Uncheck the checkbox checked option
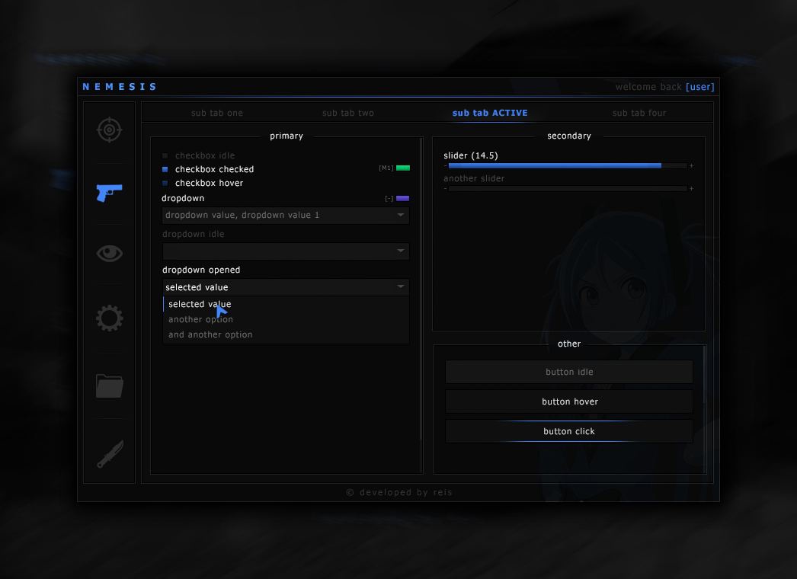Screen dimensions: 797x579 pyautogui.click(x=165, y=170)
